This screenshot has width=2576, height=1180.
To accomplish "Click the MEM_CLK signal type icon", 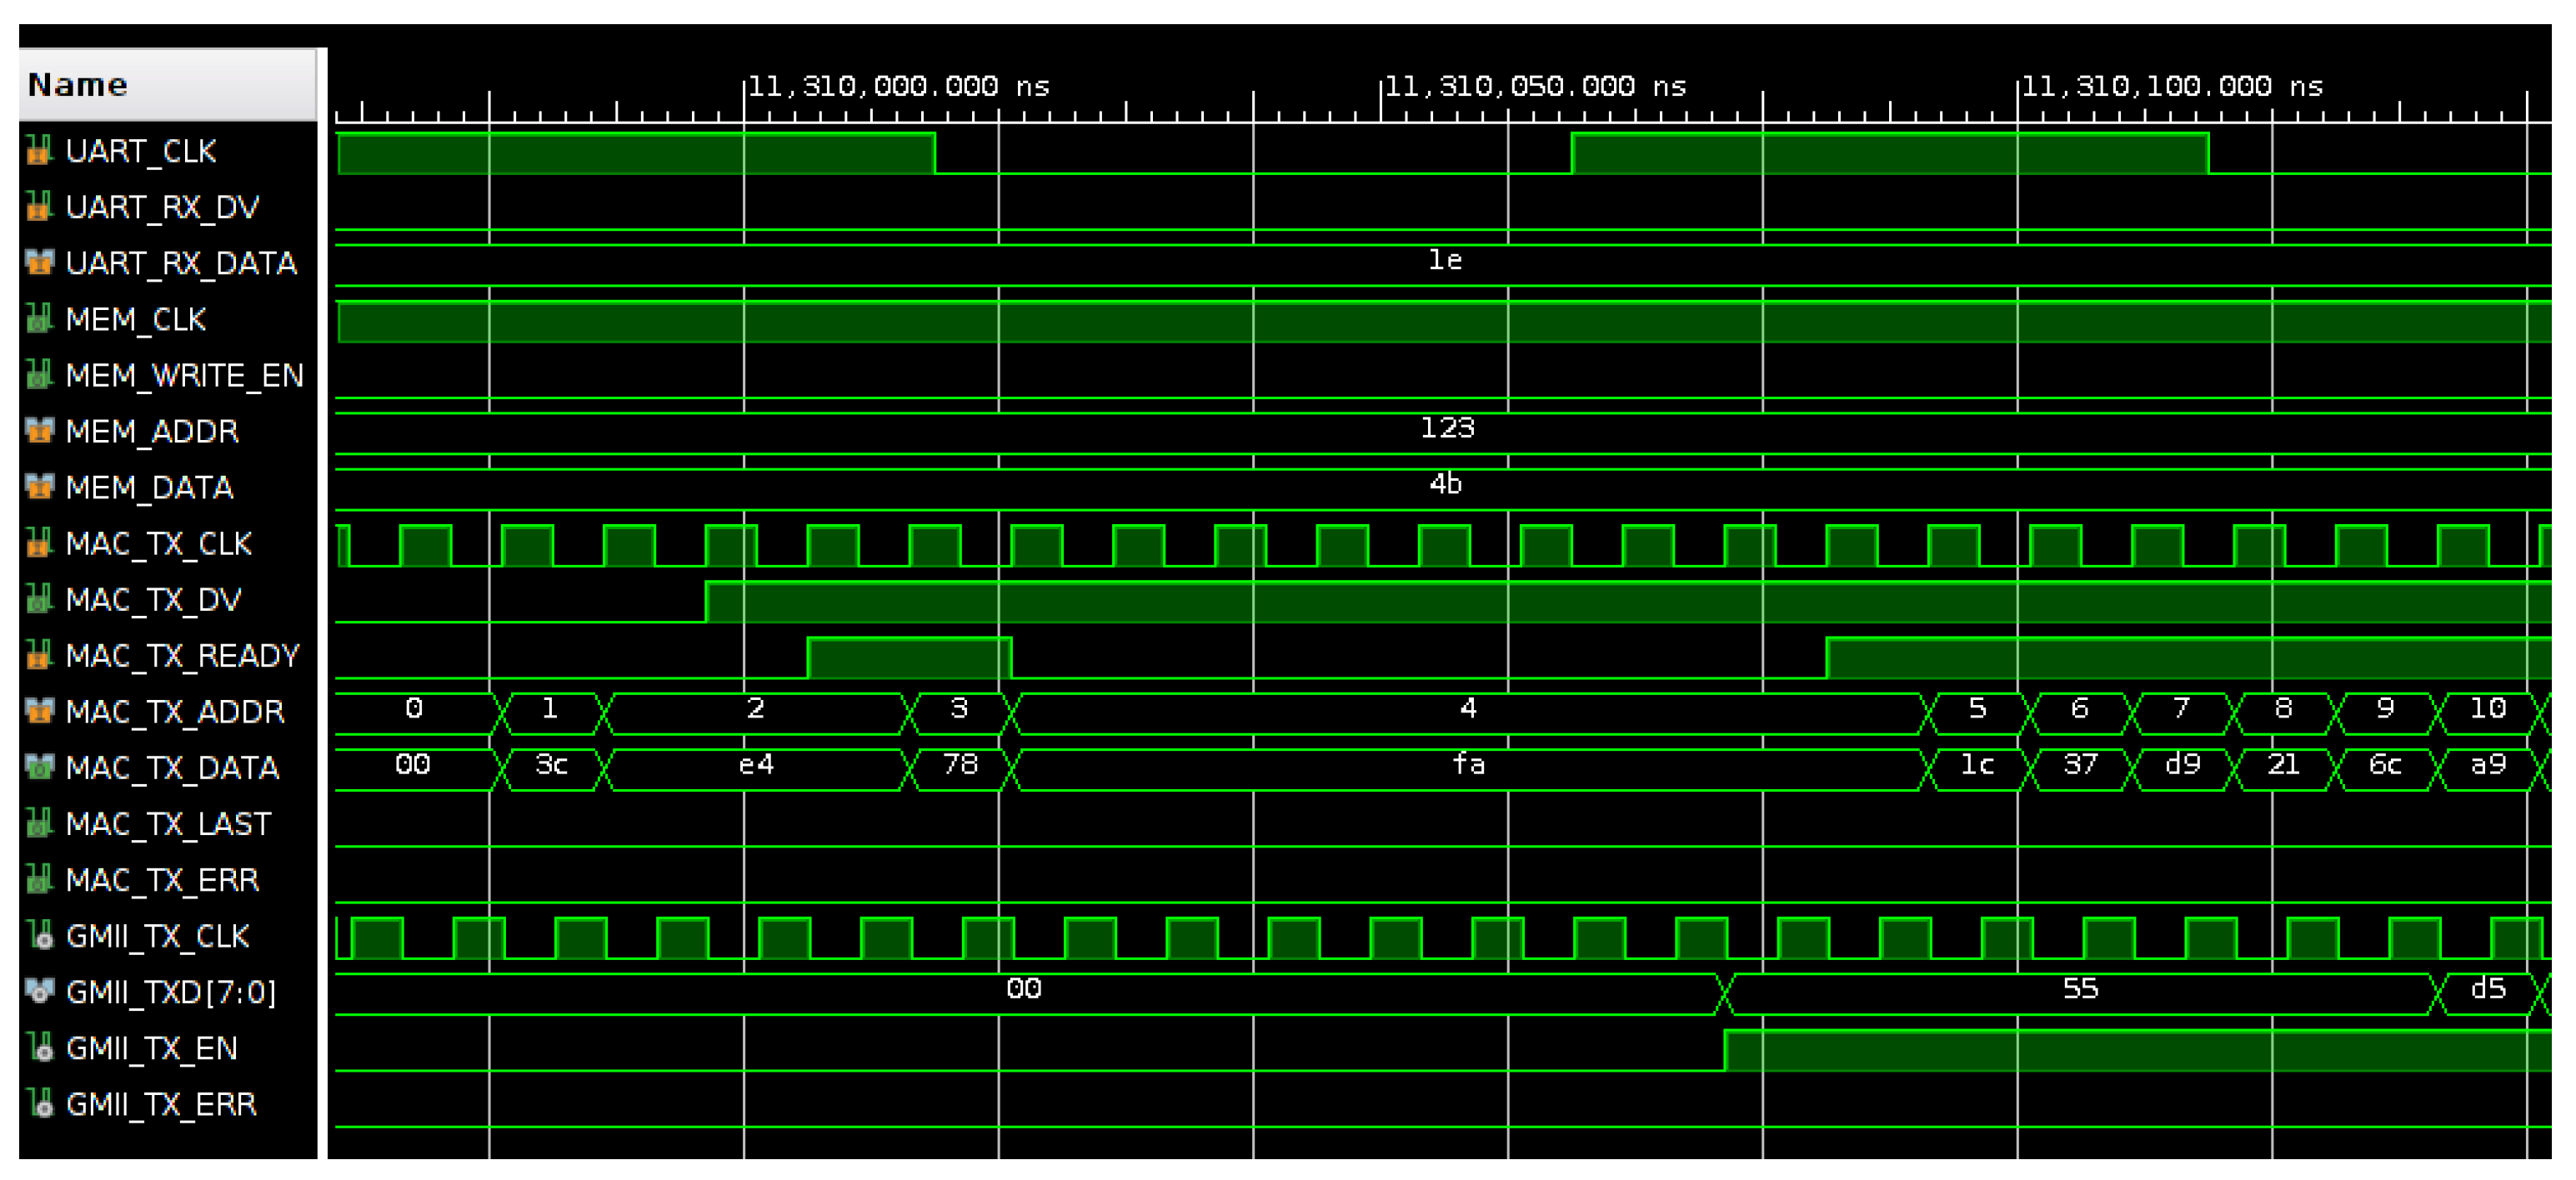I will [39, 319].
